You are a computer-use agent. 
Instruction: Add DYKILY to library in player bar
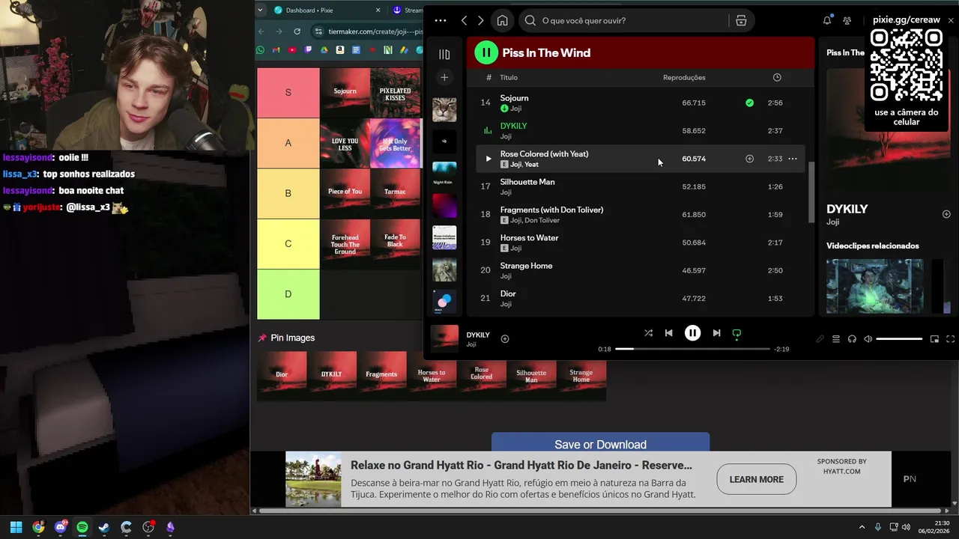(x=505, y=339)
